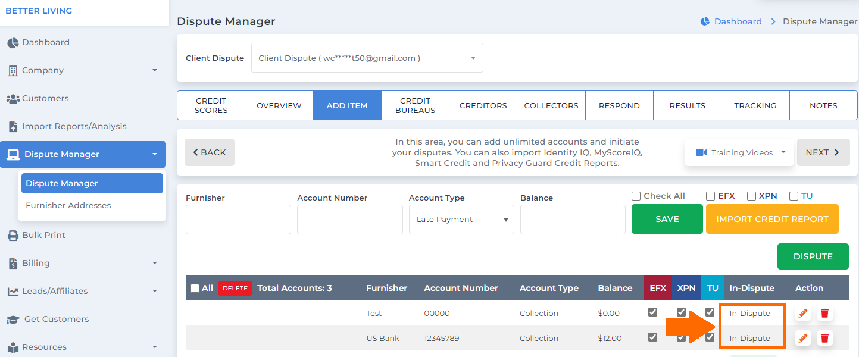Delete the US Bank account trash icon
The image size is (859, 357).
[x=824, y=339]
